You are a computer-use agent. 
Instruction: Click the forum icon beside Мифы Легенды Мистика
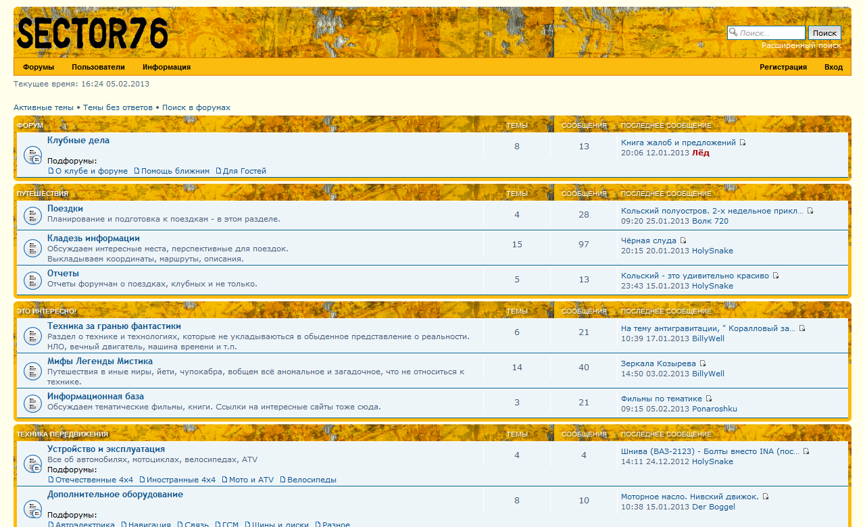coord(33,371)
